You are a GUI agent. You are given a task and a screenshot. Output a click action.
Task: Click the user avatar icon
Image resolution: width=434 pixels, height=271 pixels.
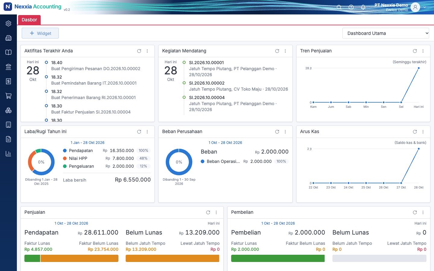(x=415, y=7)
